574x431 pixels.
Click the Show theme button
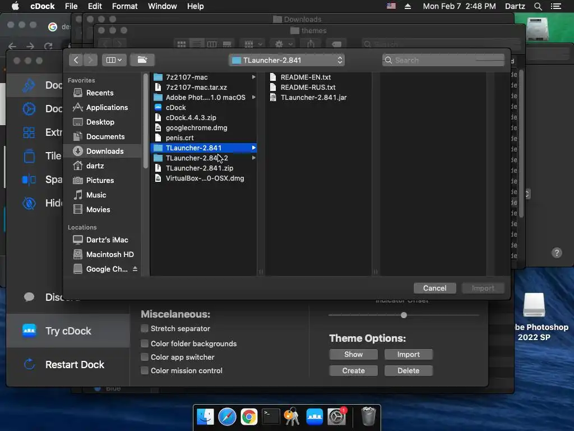(353, 355)
